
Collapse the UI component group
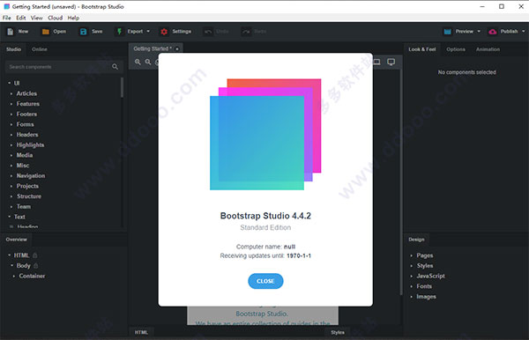[x=9, y=83]
